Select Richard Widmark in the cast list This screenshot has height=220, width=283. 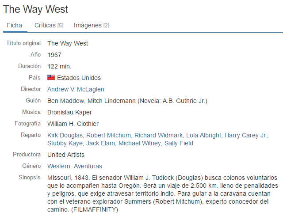[x=158, y=135]
